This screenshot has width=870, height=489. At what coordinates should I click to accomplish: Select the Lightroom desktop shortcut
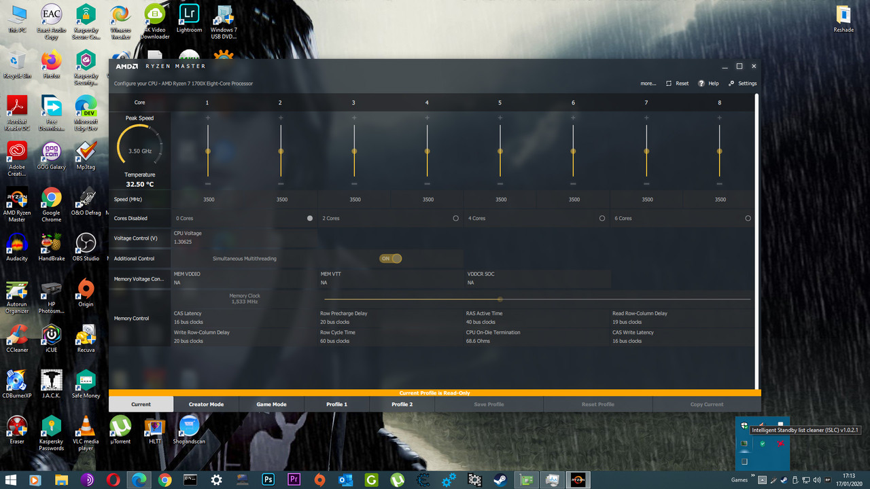coord(189,18)
